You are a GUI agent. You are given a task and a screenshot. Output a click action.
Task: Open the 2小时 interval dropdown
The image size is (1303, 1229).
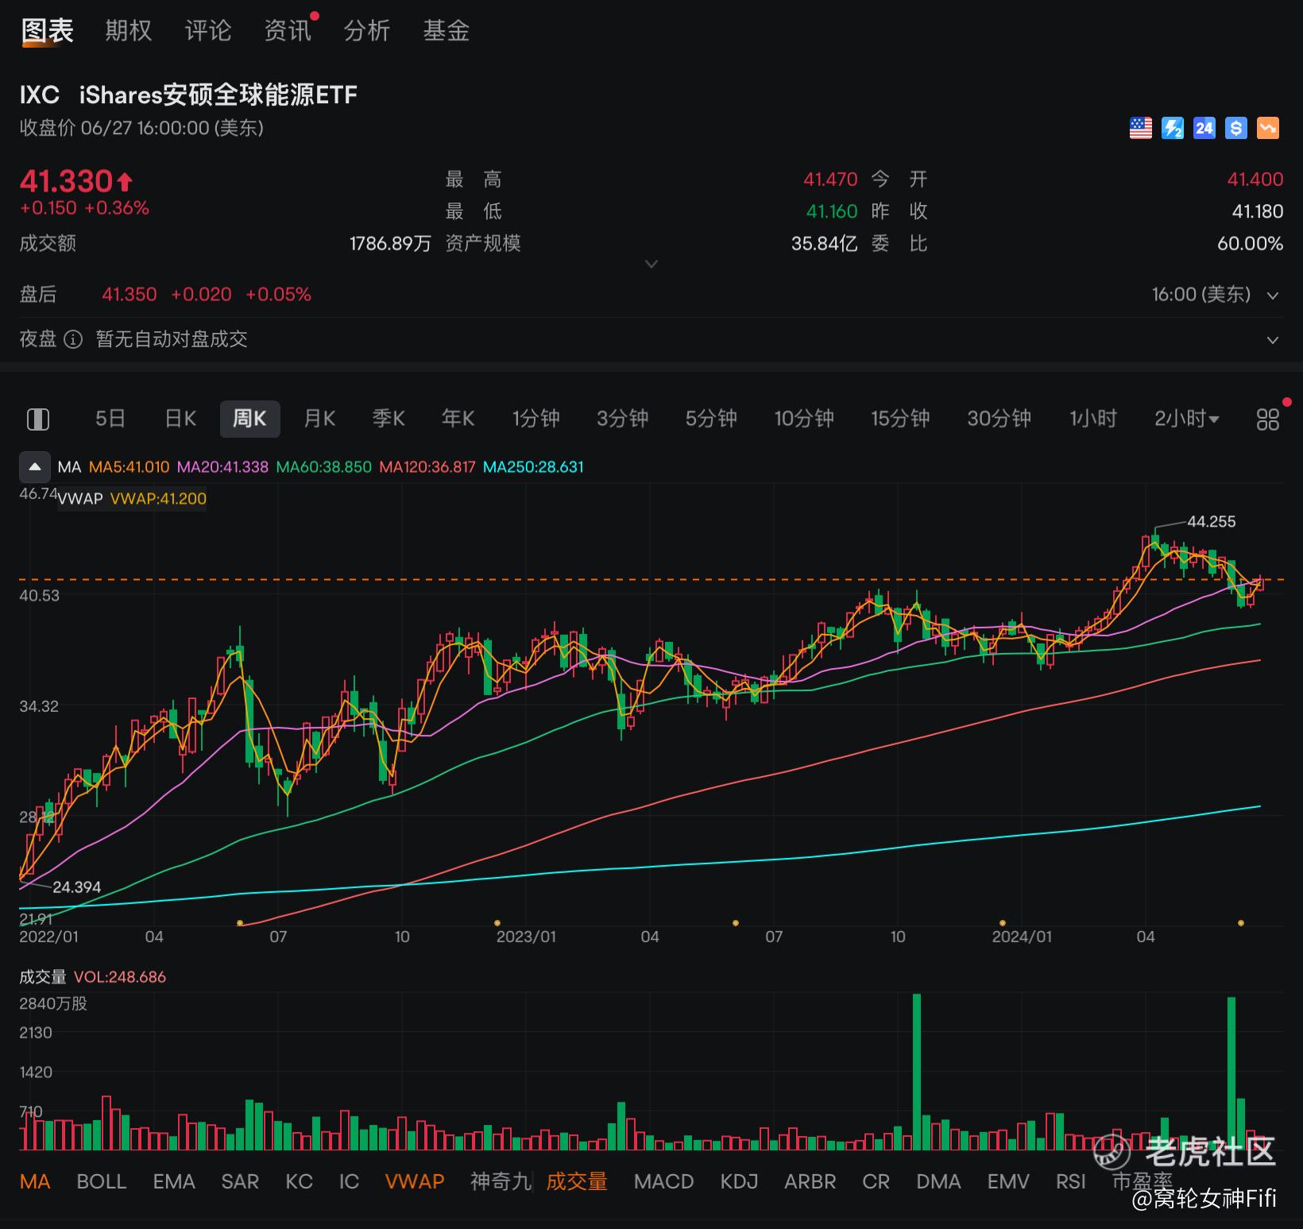click(1186, 419)
